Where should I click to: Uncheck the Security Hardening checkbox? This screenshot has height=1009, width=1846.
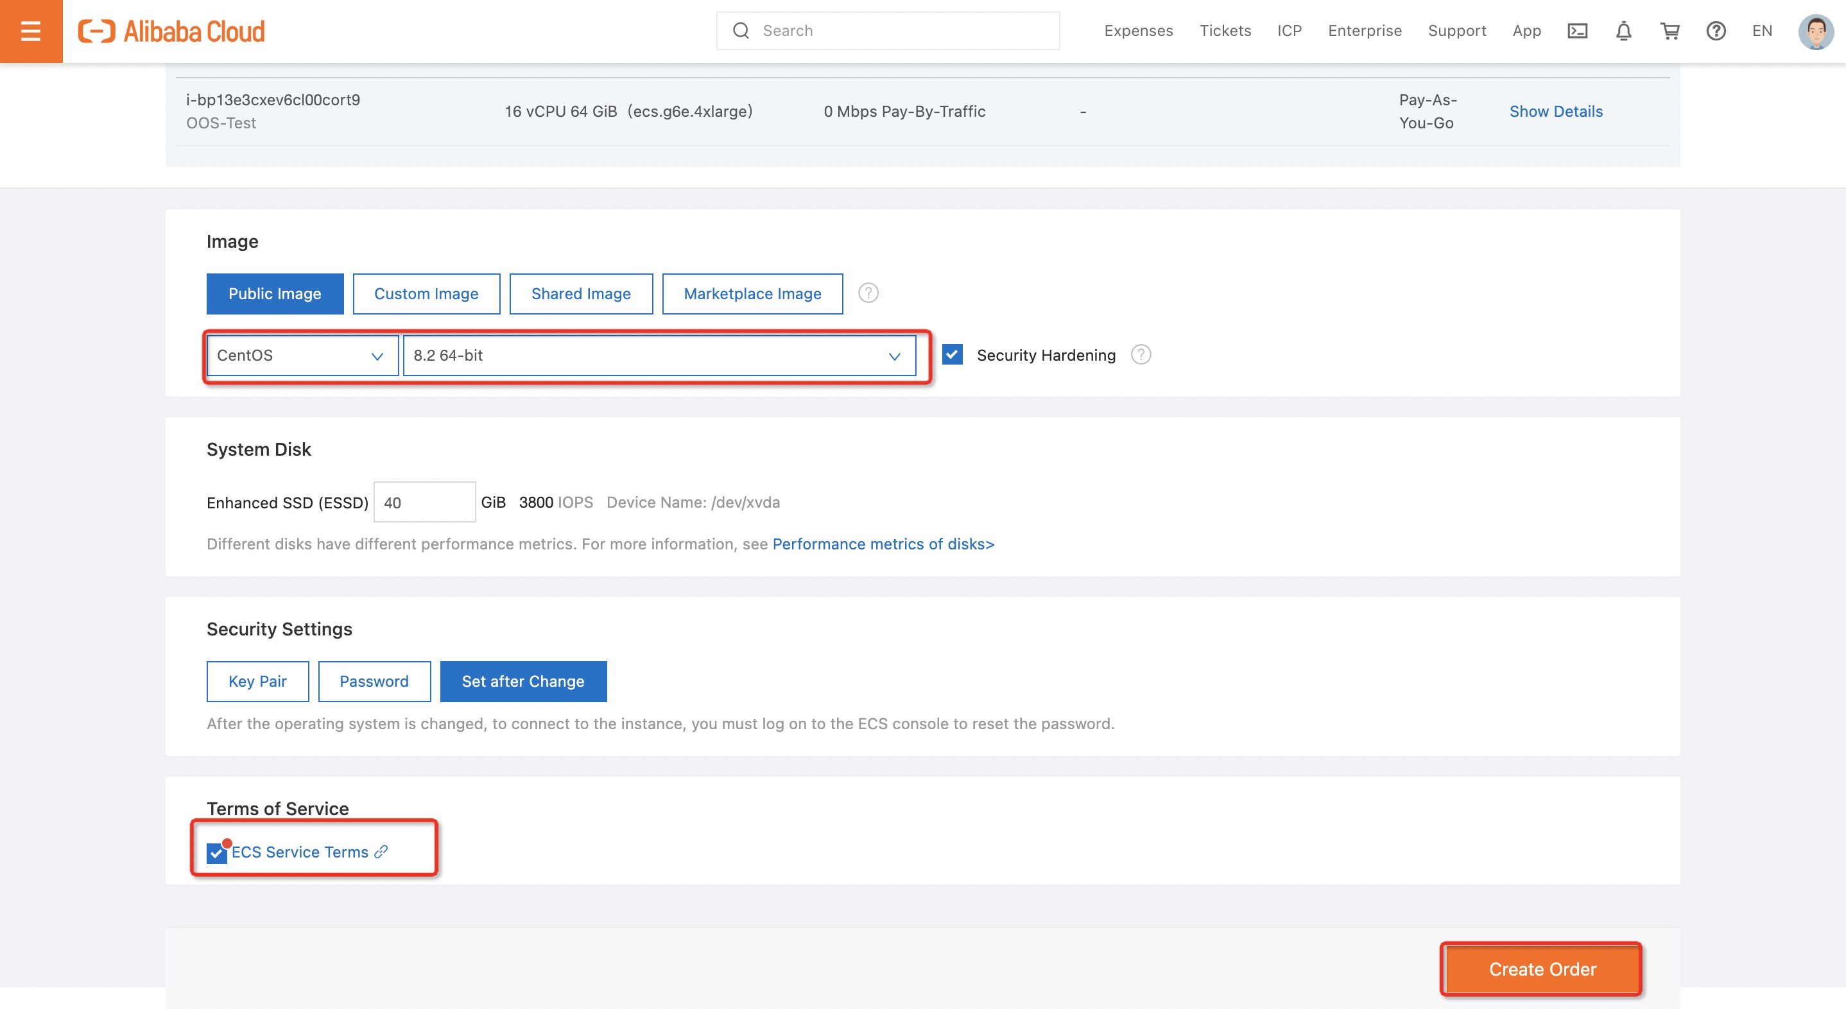(952, 355)
